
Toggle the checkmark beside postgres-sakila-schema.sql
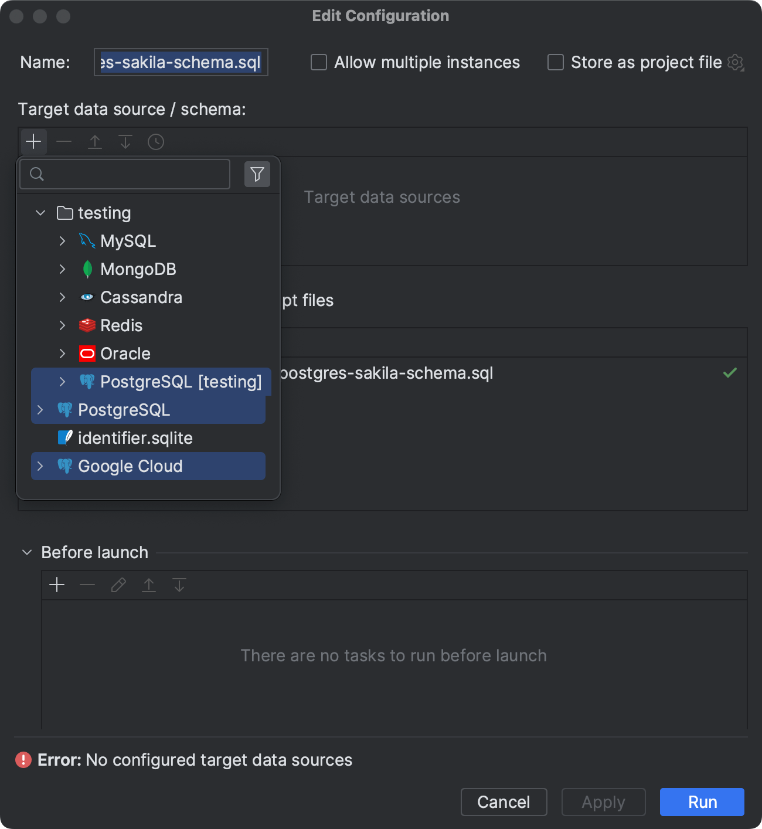point(730,373)
